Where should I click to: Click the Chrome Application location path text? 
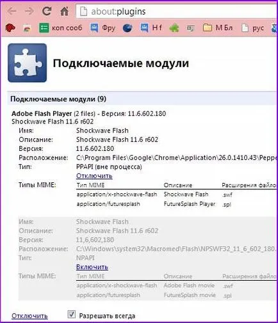click(x=177, y=158)
